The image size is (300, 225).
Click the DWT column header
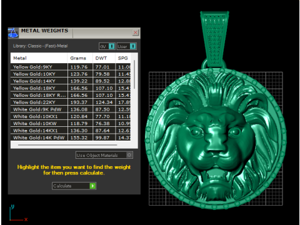[x=104, y=58]
